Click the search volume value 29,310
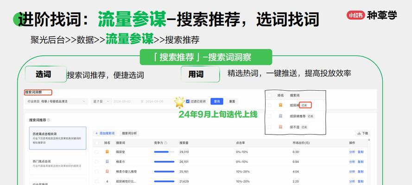The height and width of the screenshot is (185, 412). pyautogui.click(x=184, y=152)
